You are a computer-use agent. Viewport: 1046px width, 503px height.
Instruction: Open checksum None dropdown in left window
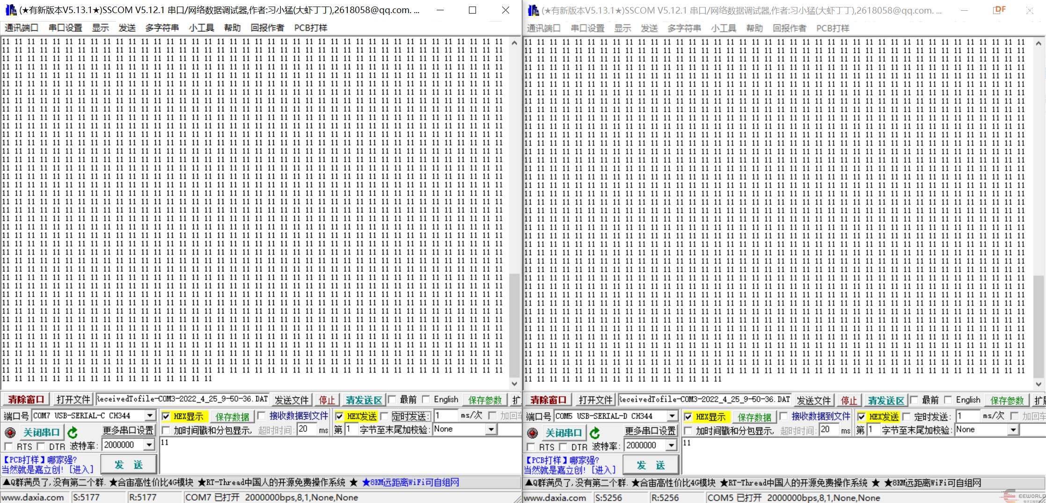(491, 429)
